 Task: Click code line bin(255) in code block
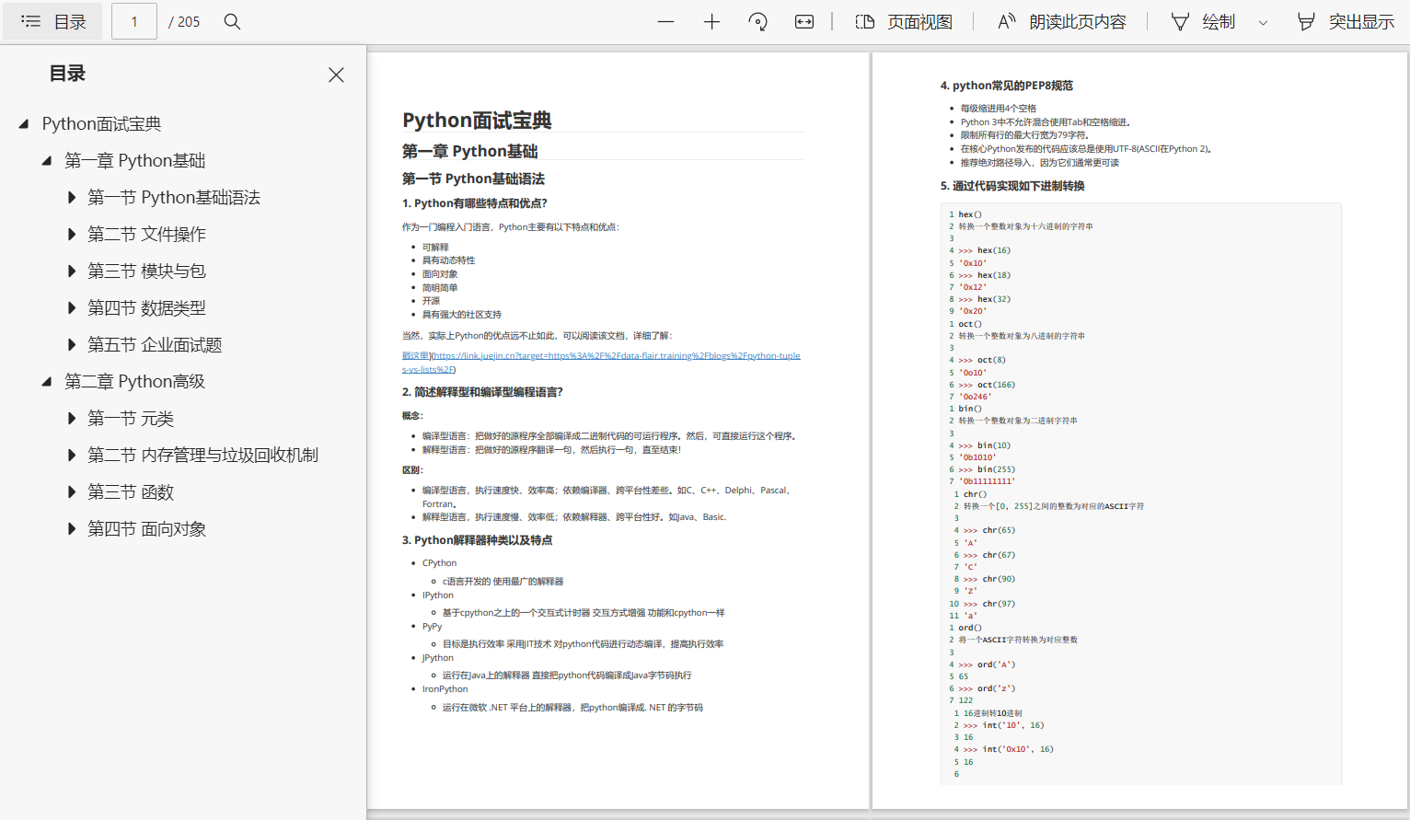987,469
